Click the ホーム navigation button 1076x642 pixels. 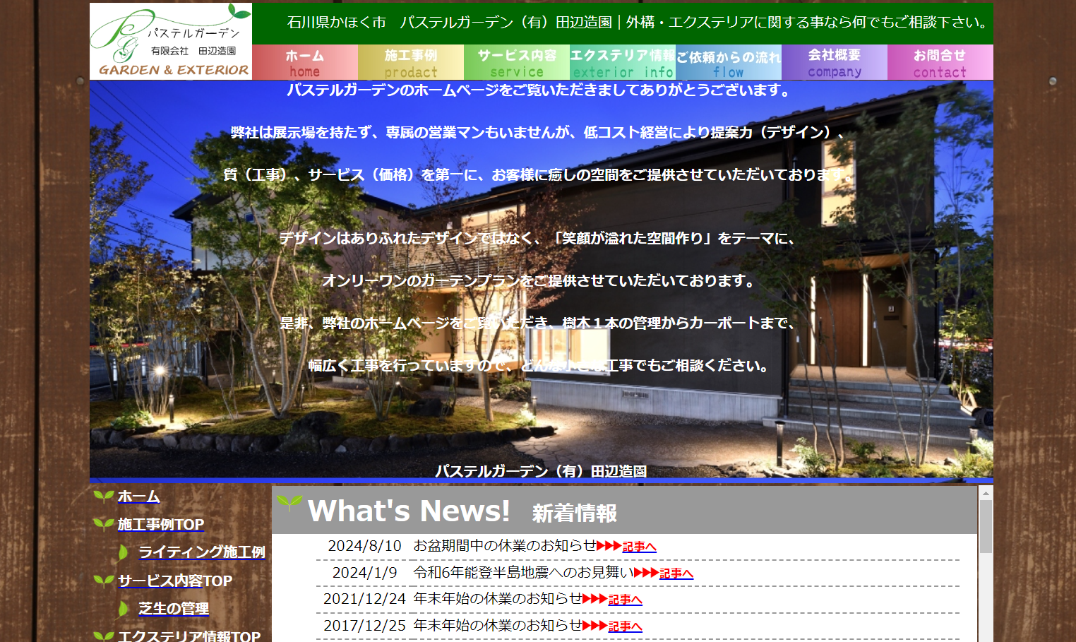click(x=305, y=62)
